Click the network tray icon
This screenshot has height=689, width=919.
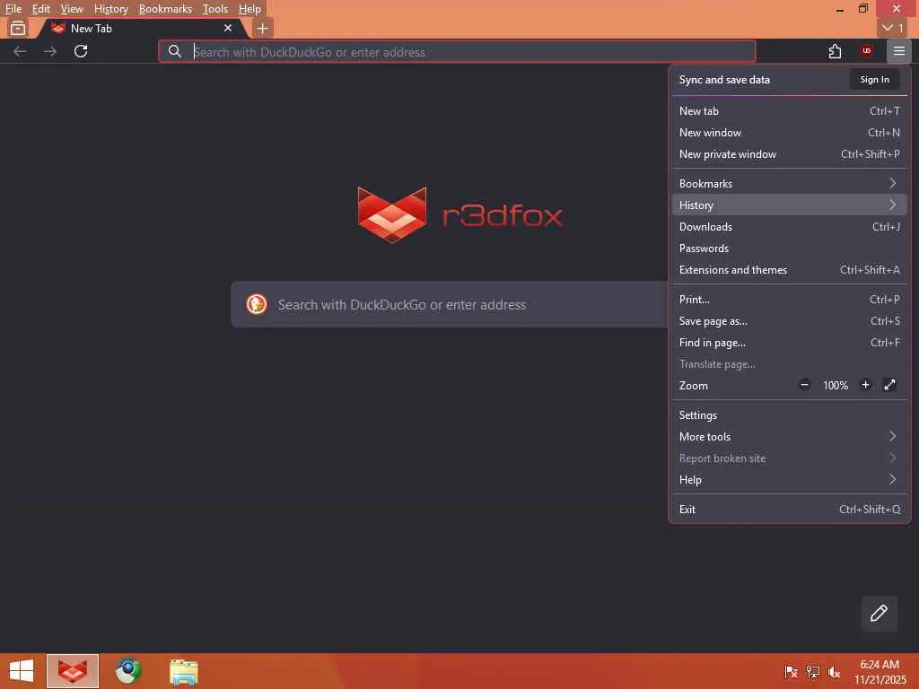point(813,671)
